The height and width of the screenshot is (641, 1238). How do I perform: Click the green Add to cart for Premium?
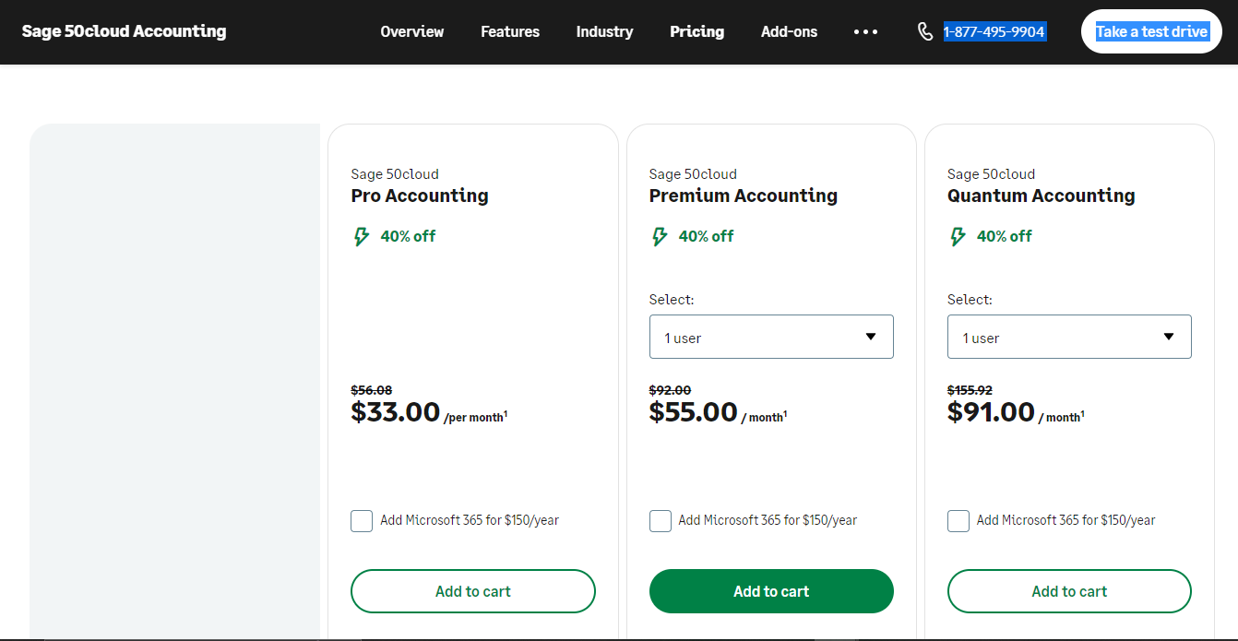click(771, 591)
